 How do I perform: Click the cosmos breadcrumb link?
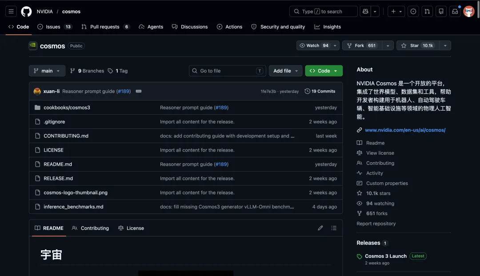coord(71,12)
